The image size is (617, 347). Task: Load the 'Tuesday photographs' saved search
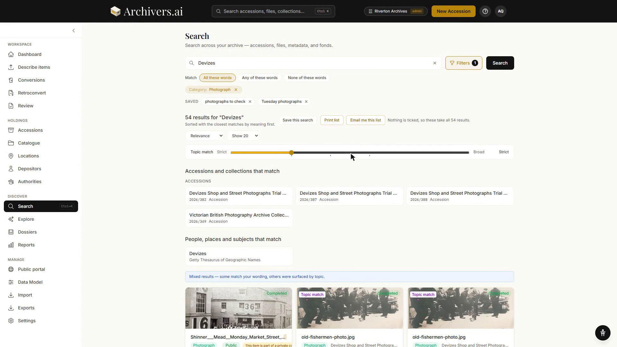282,102
